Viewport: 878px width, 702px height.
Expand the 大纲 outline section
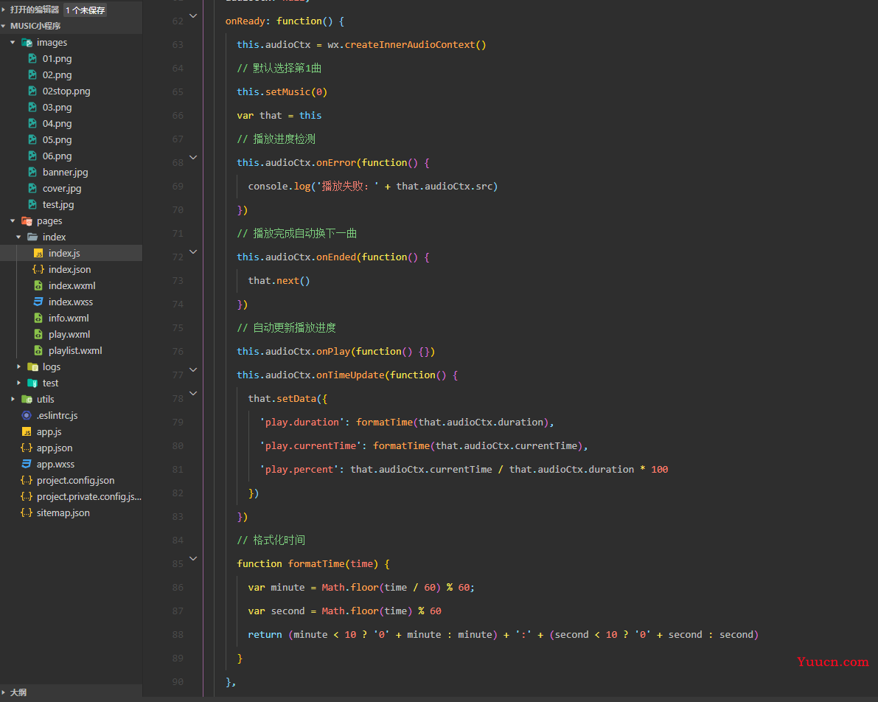(4, 692)
